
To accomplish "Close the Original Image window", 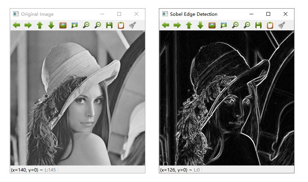I will pyautogui.click(x=136, y=14).
